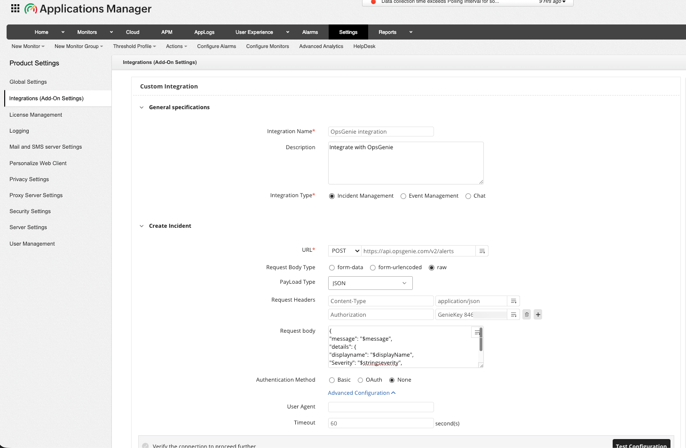Image resolution: width=686 pixels, height=448 pixels.
Task: Open Logging settings in sidebar
Action: tap(19, 131)
